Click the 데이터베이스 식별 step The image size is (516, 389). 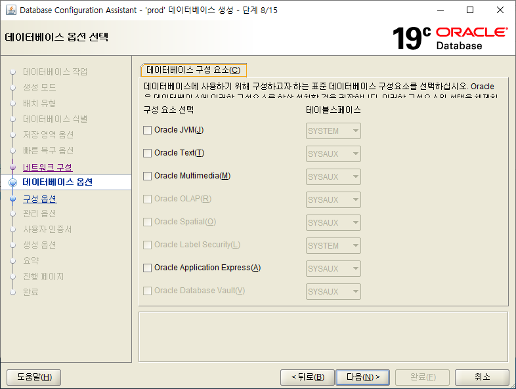55,119
